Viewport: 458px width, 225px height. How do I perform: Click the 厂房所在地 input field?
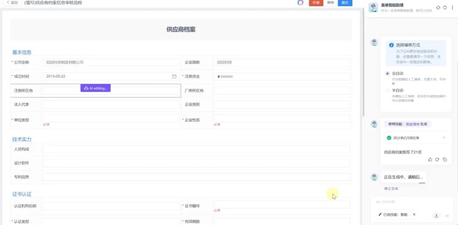[282, 91]
